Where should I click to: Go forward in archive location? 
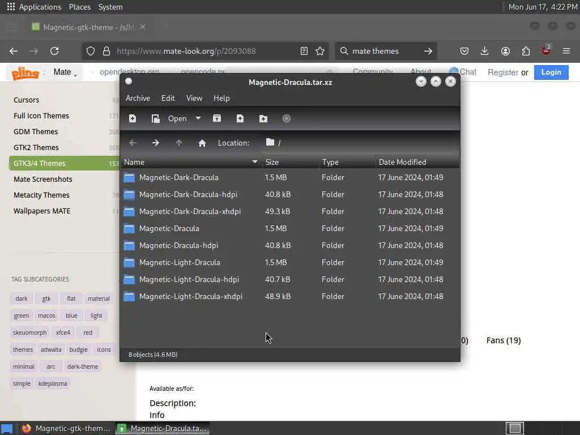click(156, 143)
